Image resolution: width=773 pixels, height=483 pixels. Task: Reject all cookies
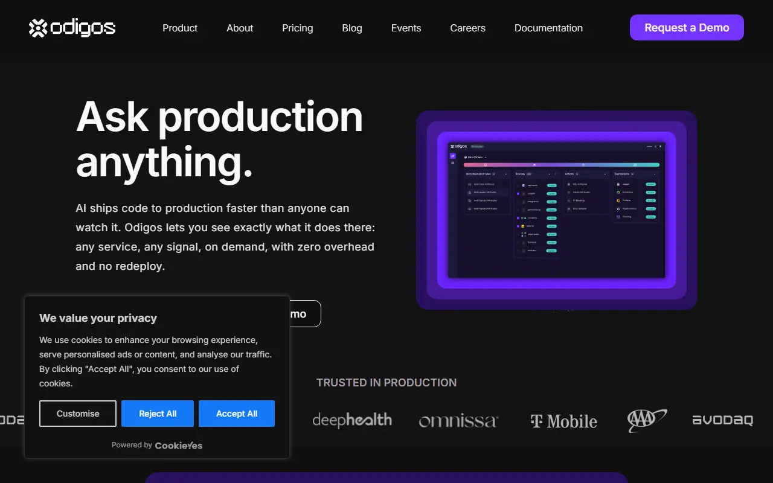[158, 414]
